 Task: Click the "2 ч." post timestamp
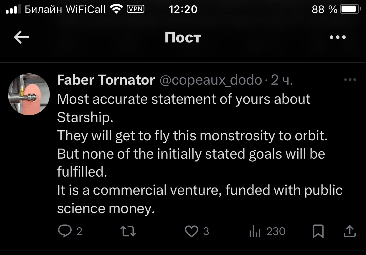[x=282, y=80]
